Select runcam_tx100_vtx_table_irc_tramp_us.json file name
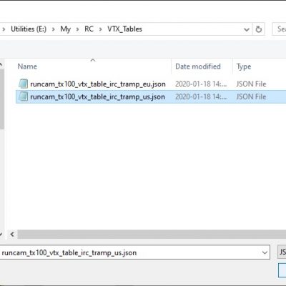This screenshot has height=286, width=286. click(97, 97)
